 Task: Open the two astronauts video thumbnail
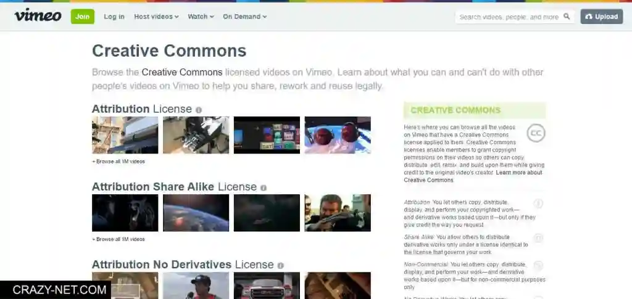(x=338, y=135)
